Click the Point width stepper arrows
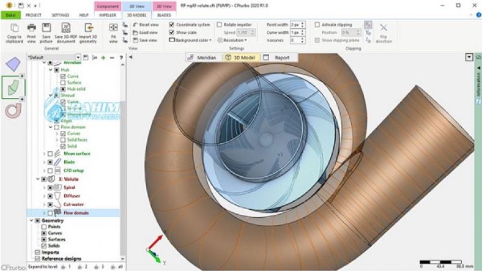The width and height of the screenshot is (482, 271). [x=303, y=24]
